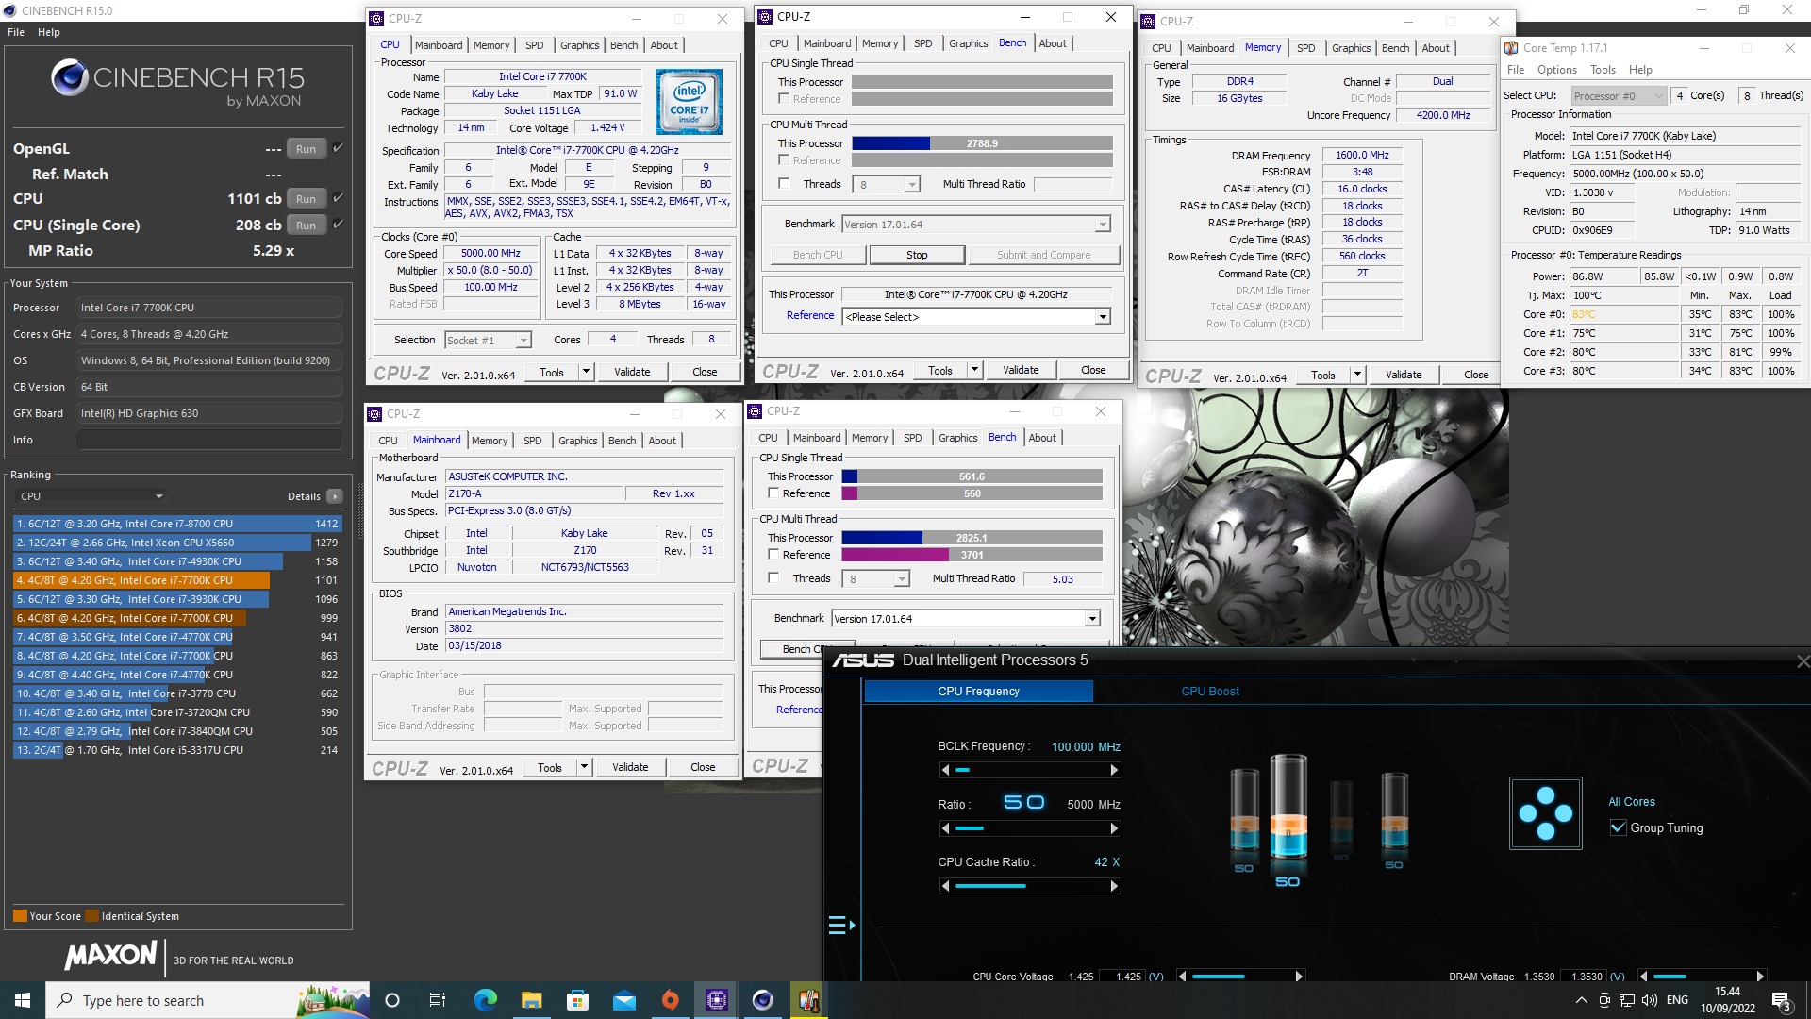This screenshot has width=1811, height=1019.
Task: Raise CPU Ratio using the right arrow
Action: [1114, 829]
